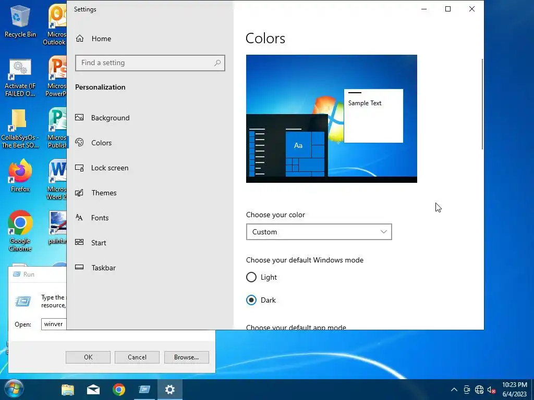Open the Windows Start button

click(14, 390)
